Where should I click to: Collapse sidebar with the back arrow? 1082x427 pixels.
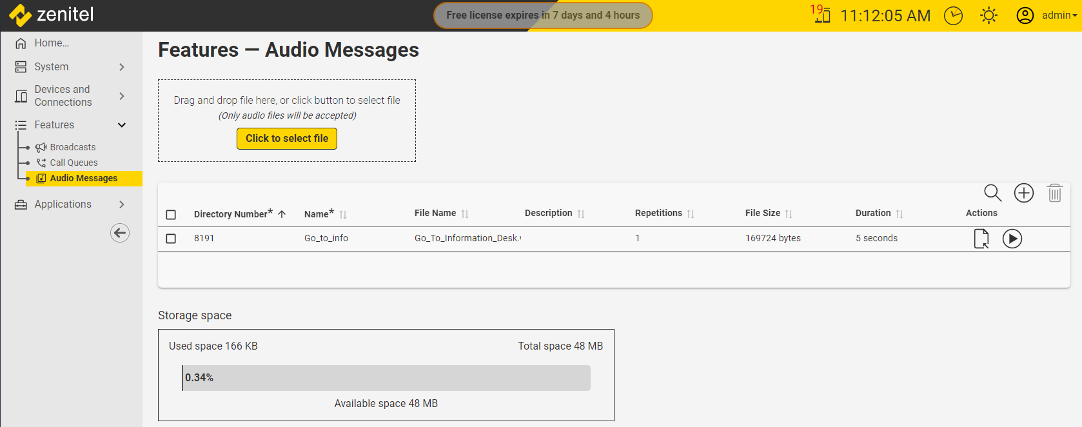click(x=120, y=233)
